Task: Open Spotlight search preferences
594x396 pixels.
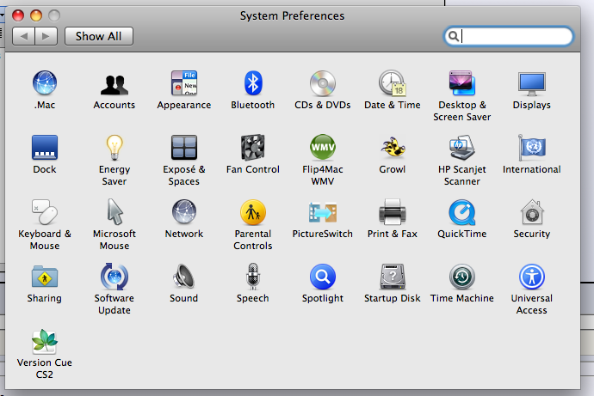Action: [x=323, y=277]
